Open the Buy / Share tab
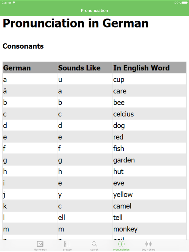The height and width of the screenshot is (252, 189). (x=148, y=246)
